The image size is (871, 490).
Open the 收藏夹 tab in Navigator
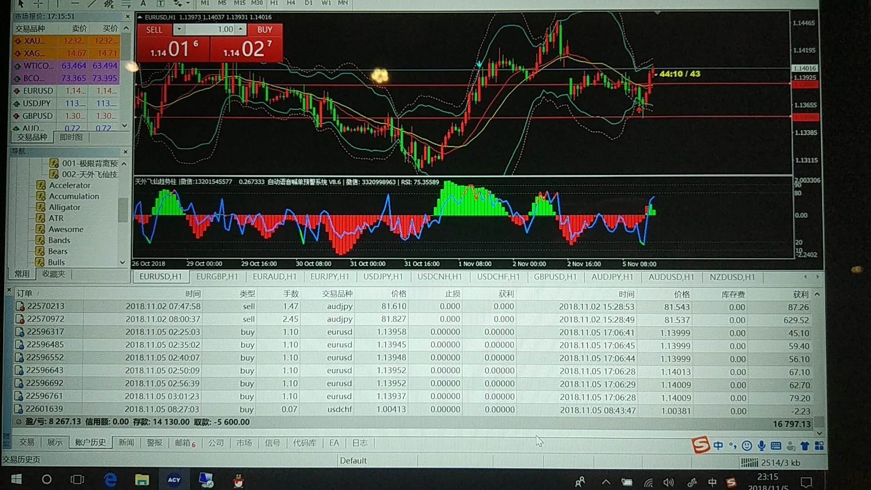tap(54, 274)
